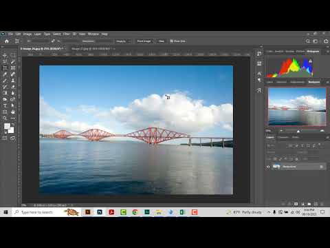Select the Hand tool
Screen dimensions: 330x248
pyautogui.click(x=13, y=112)
